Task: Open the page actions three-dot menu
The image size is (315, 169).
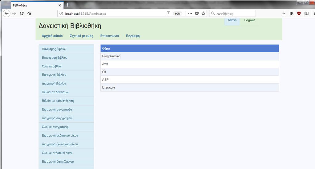Action: click(x=190, y=13)
